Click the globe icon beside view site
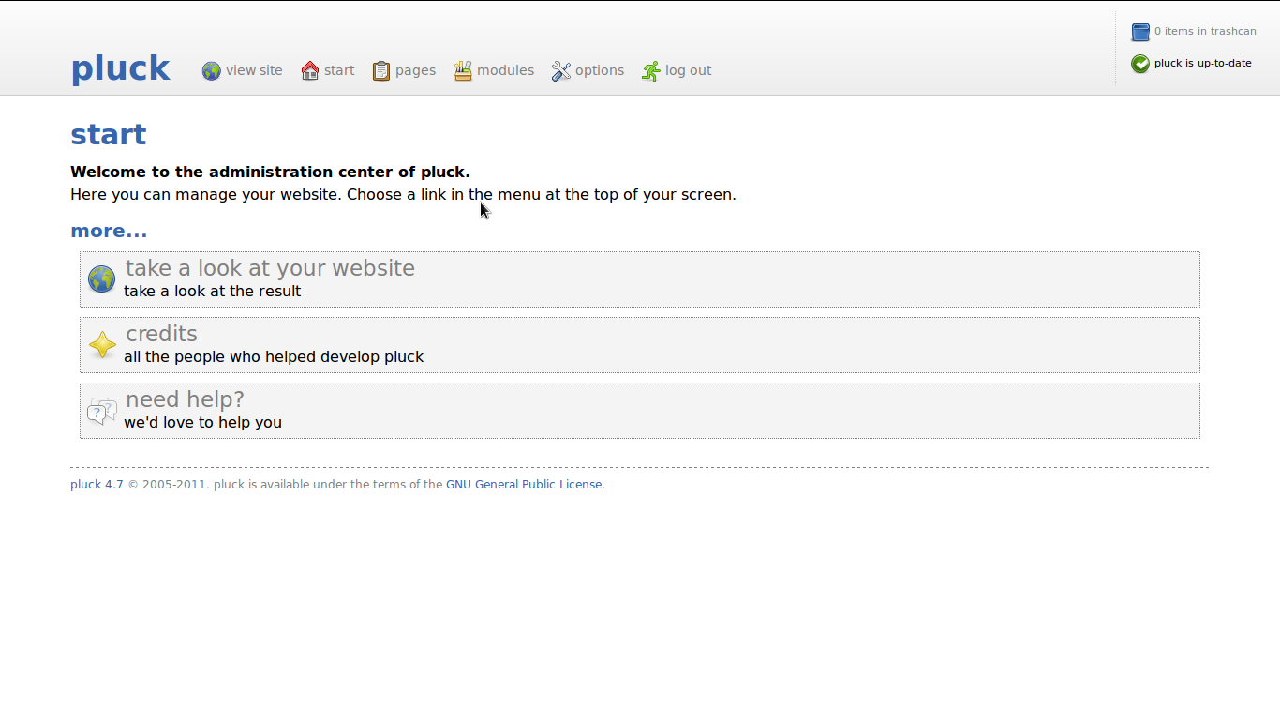This screenshot has width=1280, height=720. (212, 71)
